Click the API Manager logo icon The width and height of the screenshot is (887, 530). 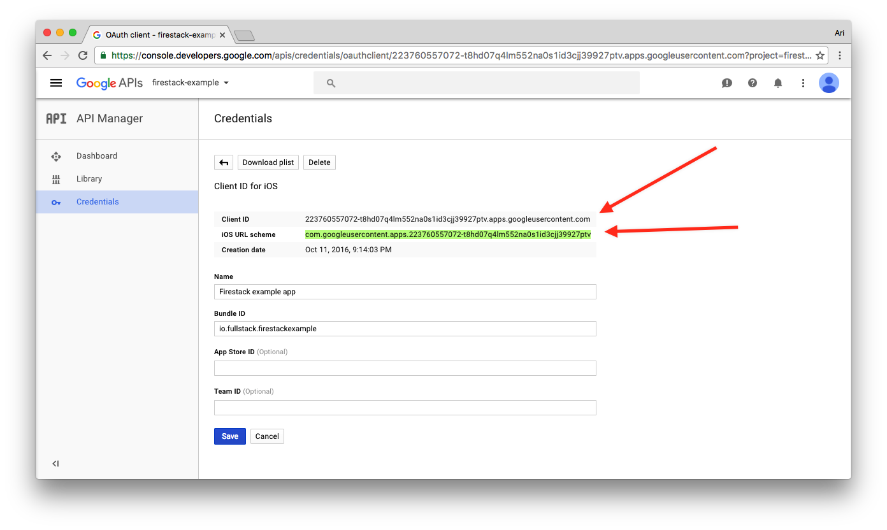[x=56, y=118]
